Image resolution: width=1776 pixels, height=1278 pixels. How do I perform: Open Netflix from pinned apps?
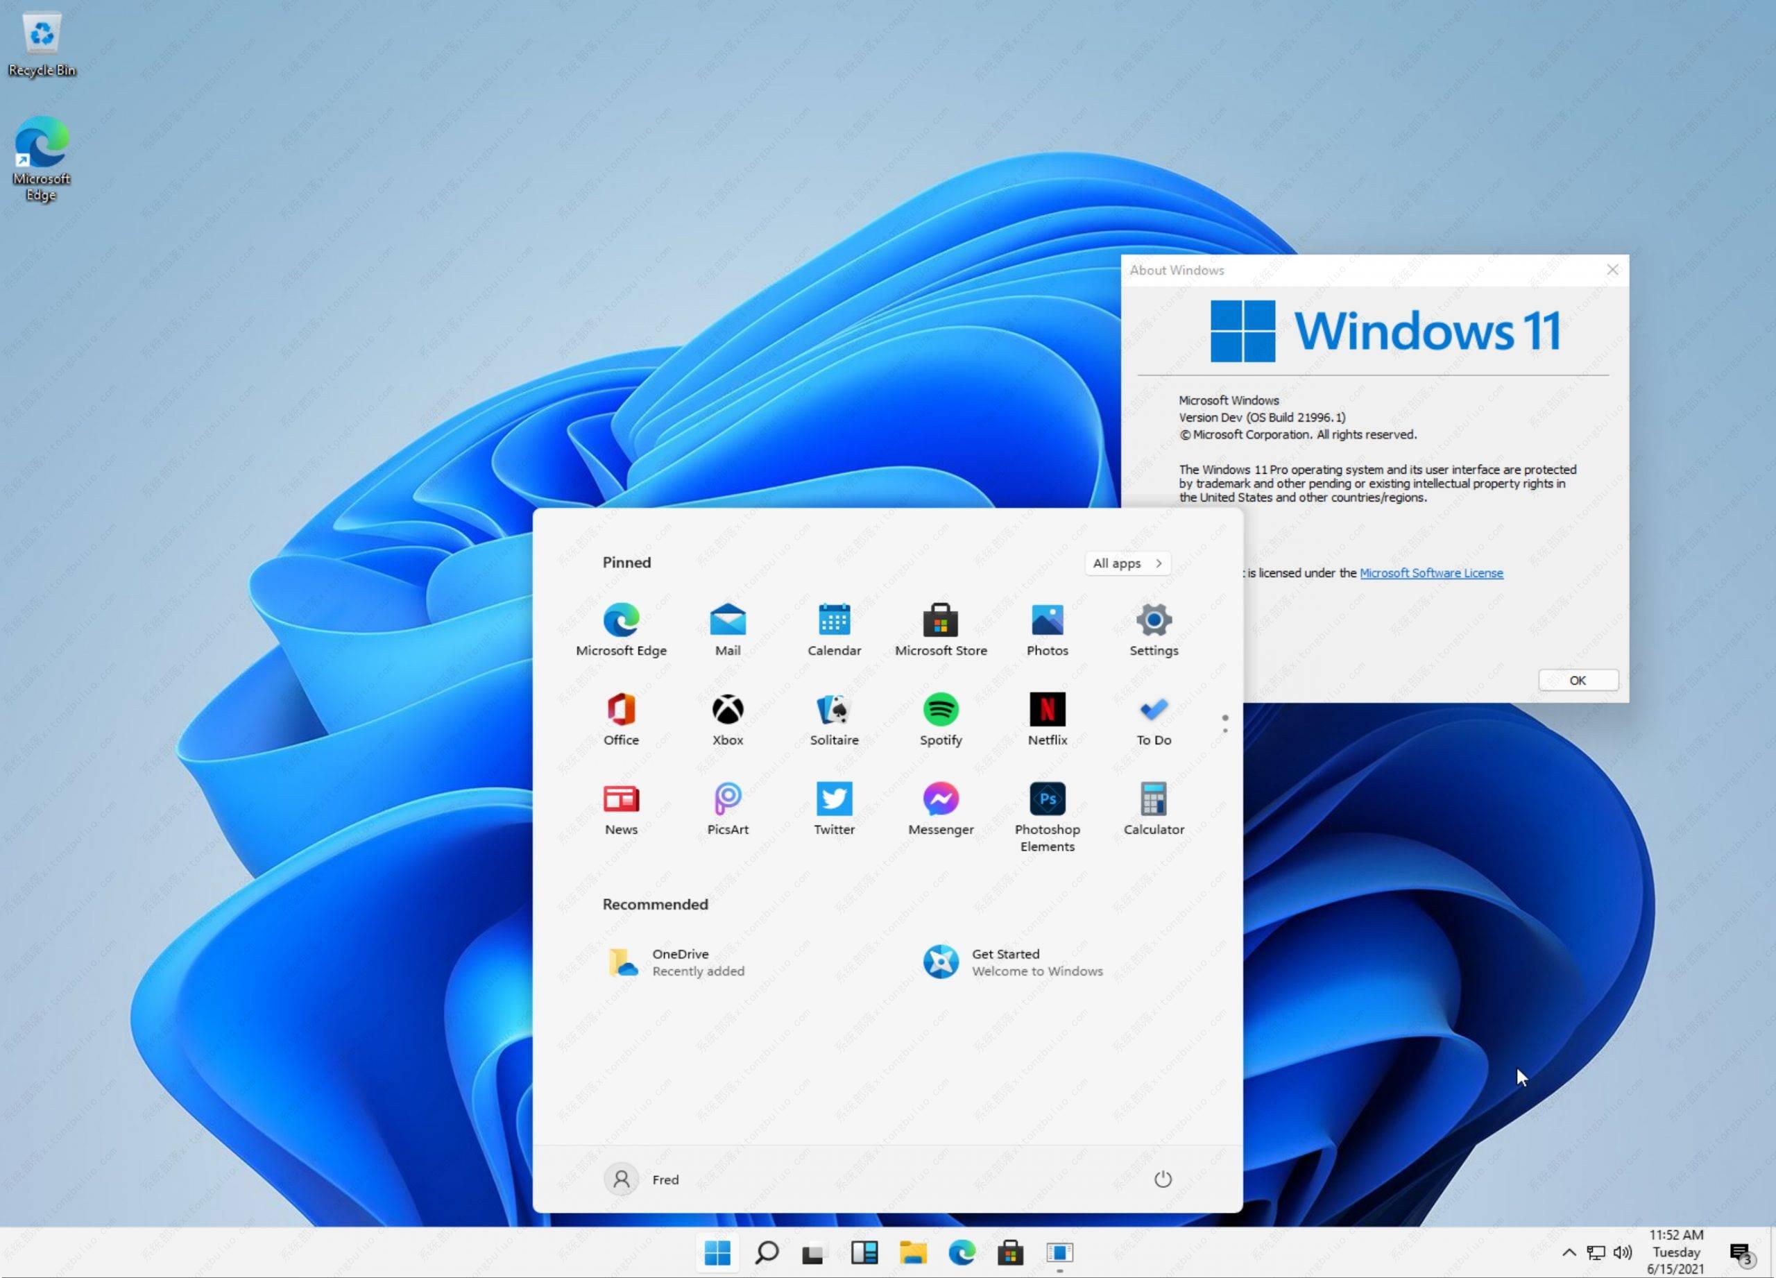click(1047, 708)
